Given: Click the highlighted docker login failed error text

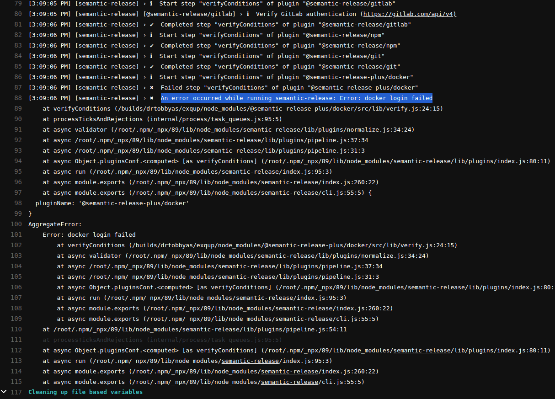Looking at the screenshot, I should pos(296,98).
